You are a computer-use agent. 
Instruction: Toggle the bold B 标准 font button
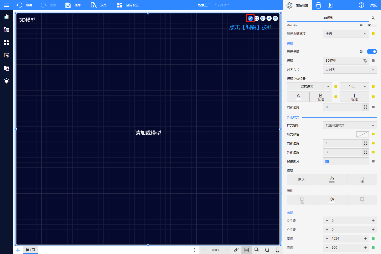tap(321, 97)
